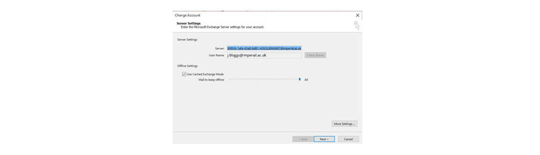540x155 pixels.
Task: Go Back to the previous step
Action: [303, 139]
